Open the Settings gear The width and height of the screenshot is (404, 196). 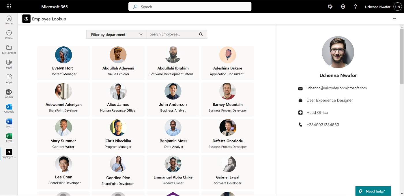click(x=343, y=6)
